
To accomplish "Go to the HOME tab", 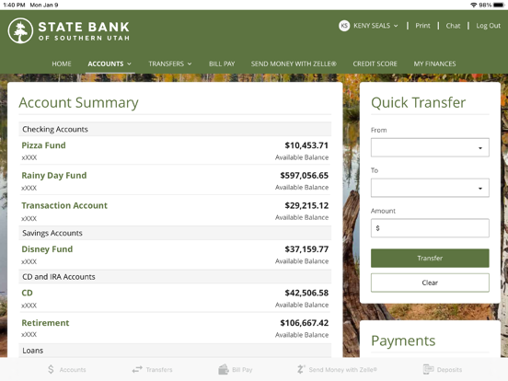I will [x=62, y=63].
